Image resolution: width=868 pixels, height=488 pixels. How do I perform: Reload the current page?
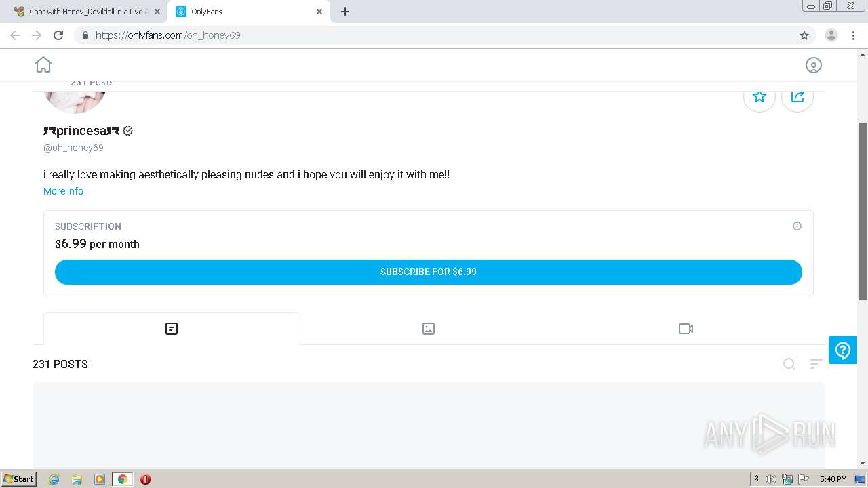[58, 35]
